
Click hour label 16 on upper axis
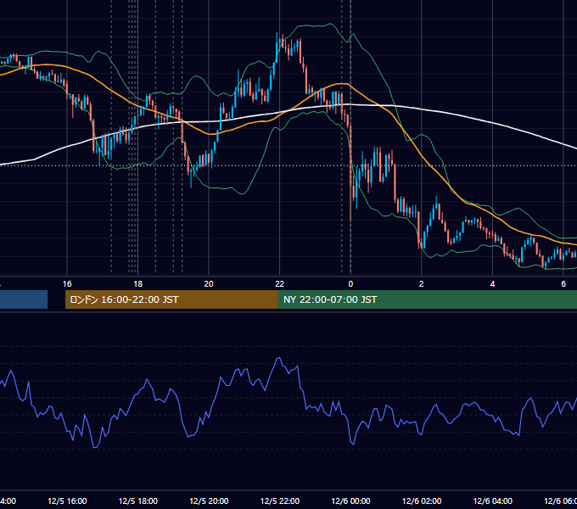[67, 284]
